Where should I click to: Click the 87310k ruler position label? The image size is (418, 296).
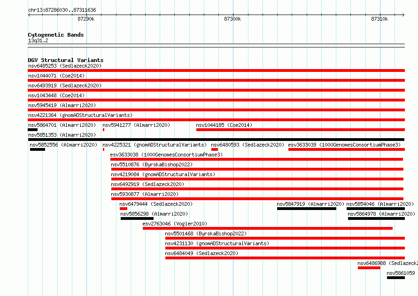[379, 19]
